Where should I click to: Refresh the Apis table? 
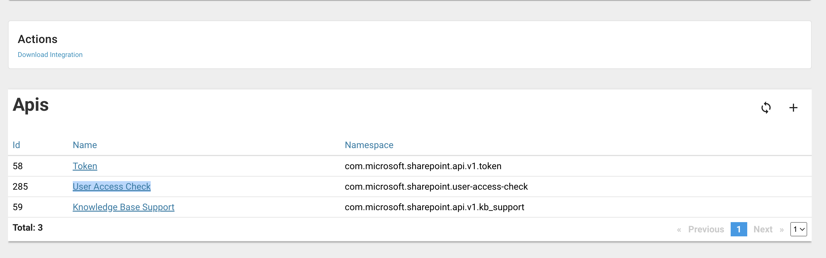pyautogui.click(x=766, y=108)
